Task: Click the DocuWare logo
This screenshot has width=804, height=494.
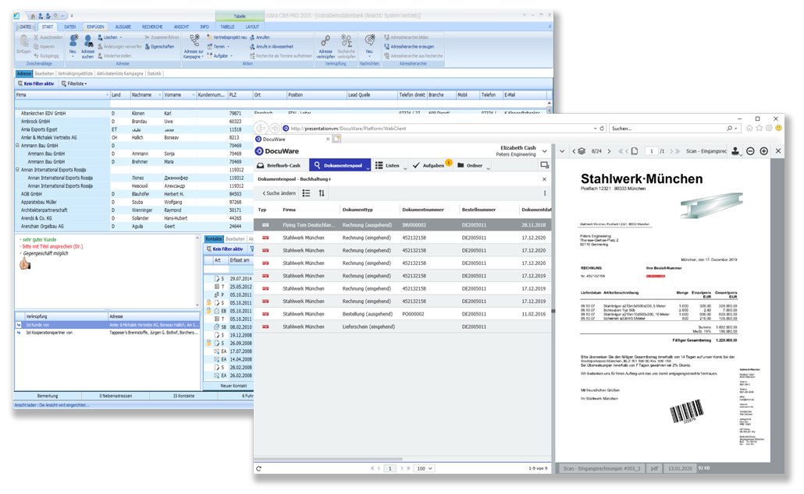Action: click(277, 151)
